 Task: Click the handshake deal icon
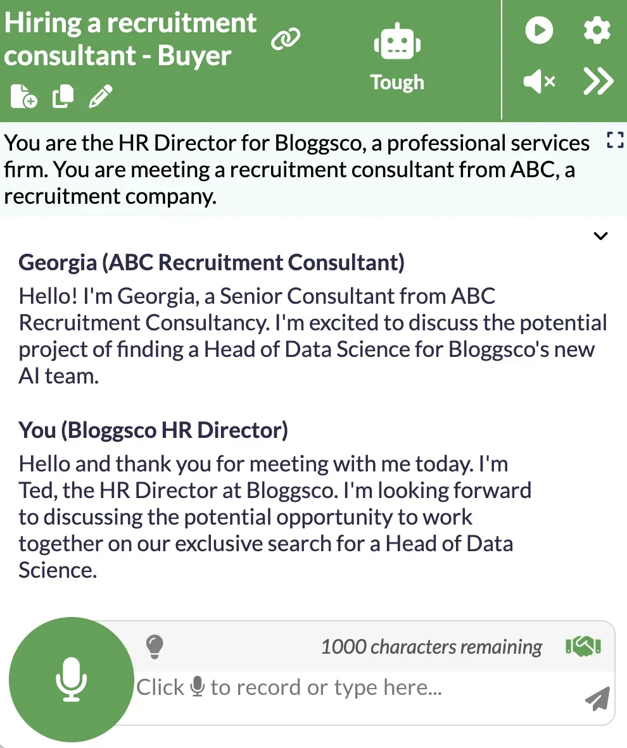pos(583,646)
